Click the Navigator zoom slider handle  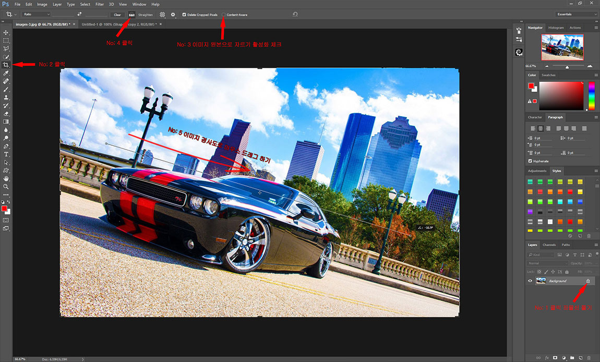tap(567, 67)
